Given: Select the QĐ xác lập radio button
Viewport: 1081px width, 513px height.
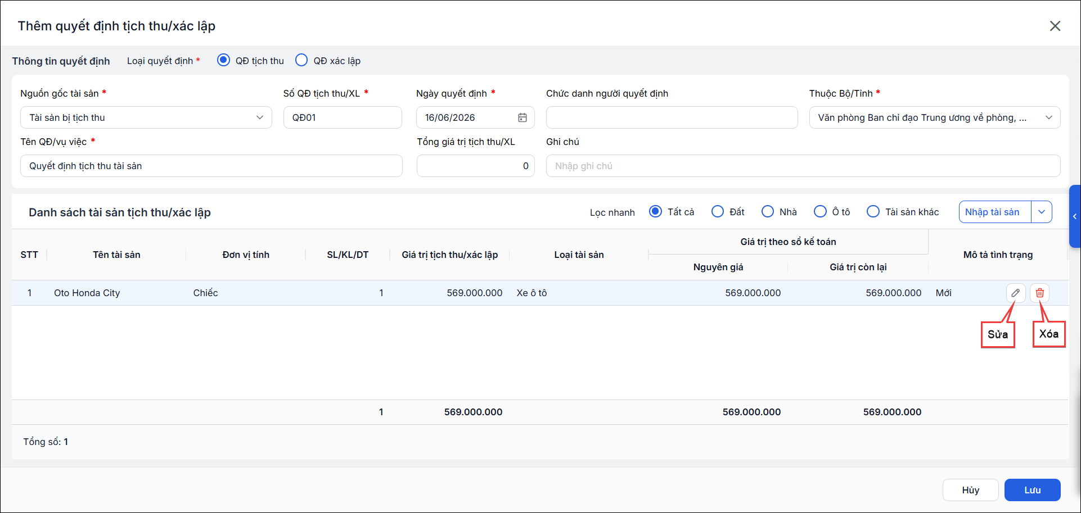Looking at the screenshot, I should 301,60.
